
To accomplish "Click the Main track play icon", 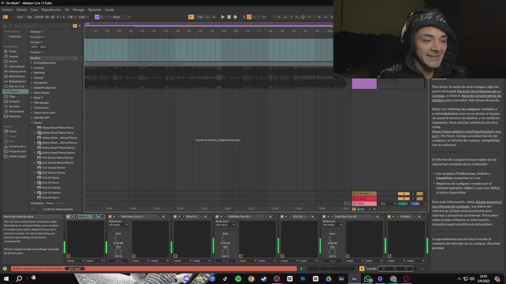I will tap(354, 204).
